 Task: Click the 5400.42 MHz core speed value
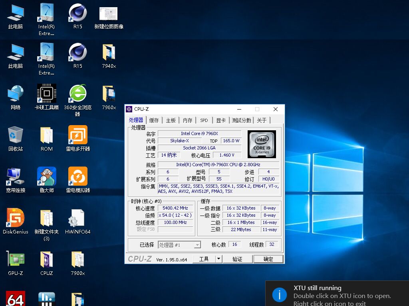[175, 208]
